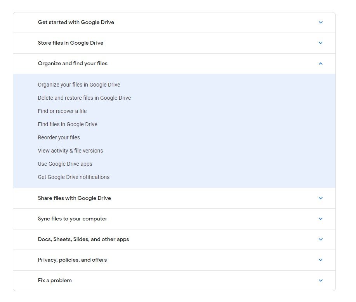
Task: Open Organize your files in Google Drive link
Action: click(79, 85)
